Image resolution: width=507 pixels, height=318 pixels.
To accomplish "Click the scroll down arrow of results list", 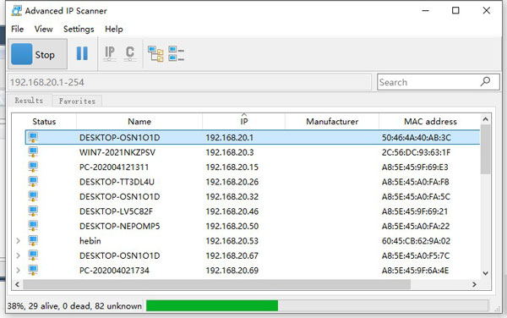I will pyautogui.click(x=485, y=273).
